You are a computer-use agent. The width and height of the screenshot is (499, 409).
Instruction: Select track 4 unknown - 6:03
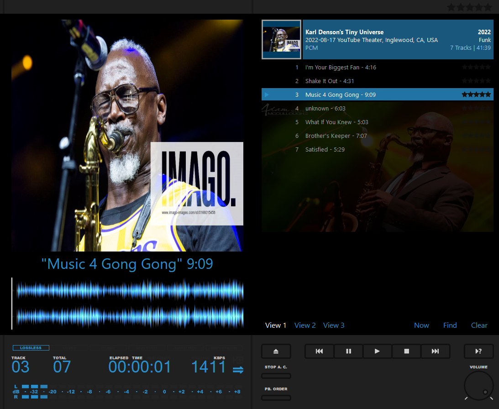coord(378,108)
